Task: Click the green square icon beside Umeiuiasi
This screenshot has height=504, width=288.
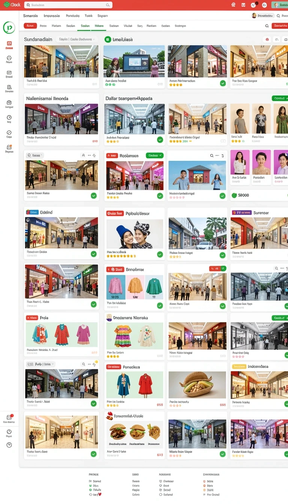Action: [x=108, y=39]
